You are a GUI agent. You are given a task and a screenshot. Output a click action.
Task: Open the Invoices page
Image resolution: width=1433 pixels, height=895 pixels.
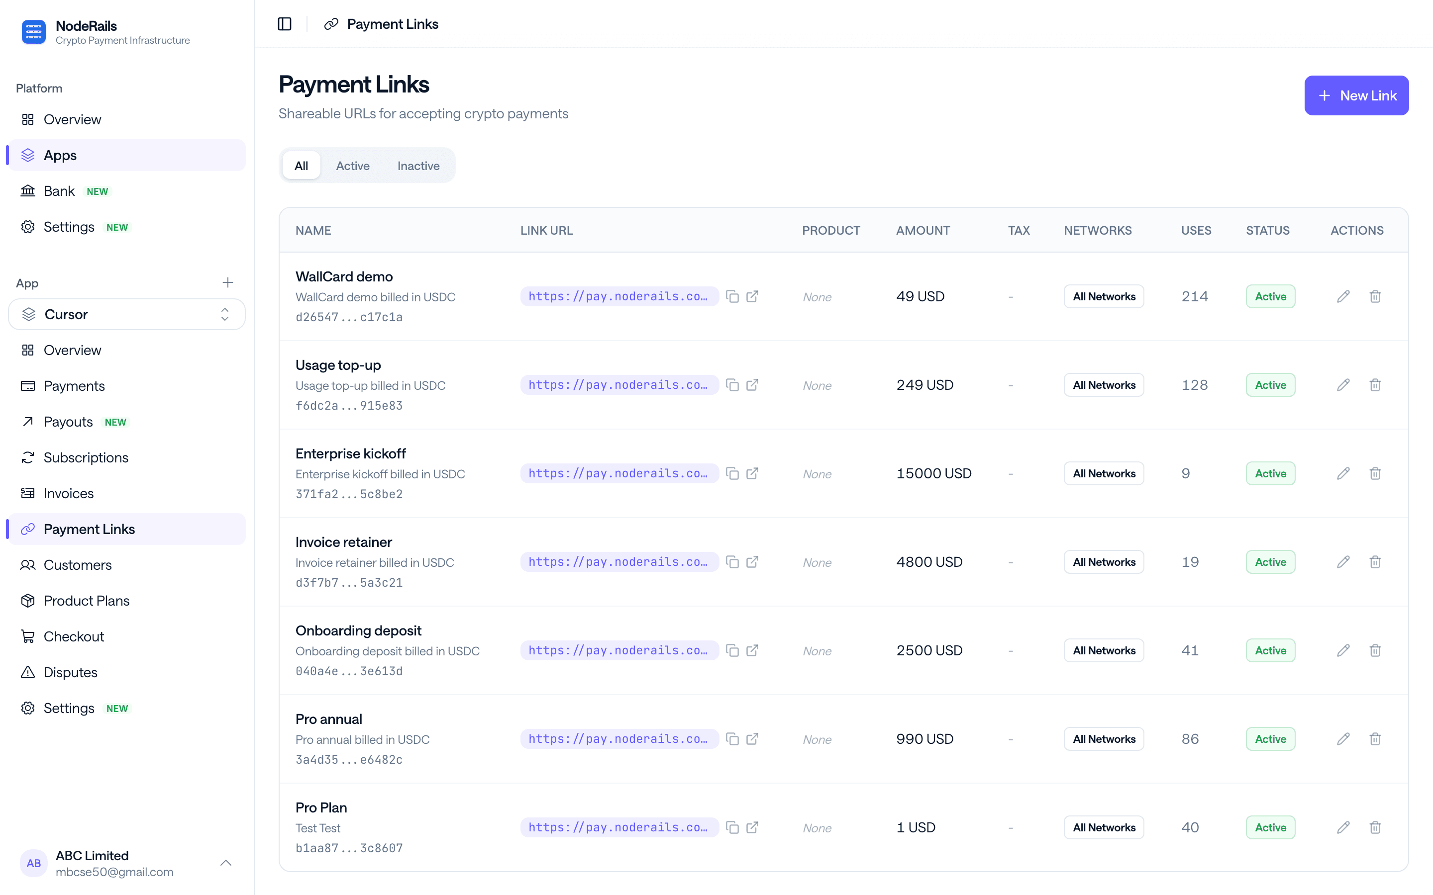point(127,493)
